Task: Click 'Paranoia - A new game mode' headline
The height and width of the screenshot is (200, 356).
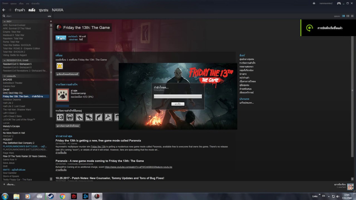Action: [x=100, y=161]
